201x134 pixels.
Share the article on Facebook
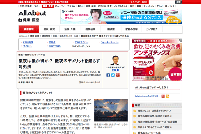[108, 75]
